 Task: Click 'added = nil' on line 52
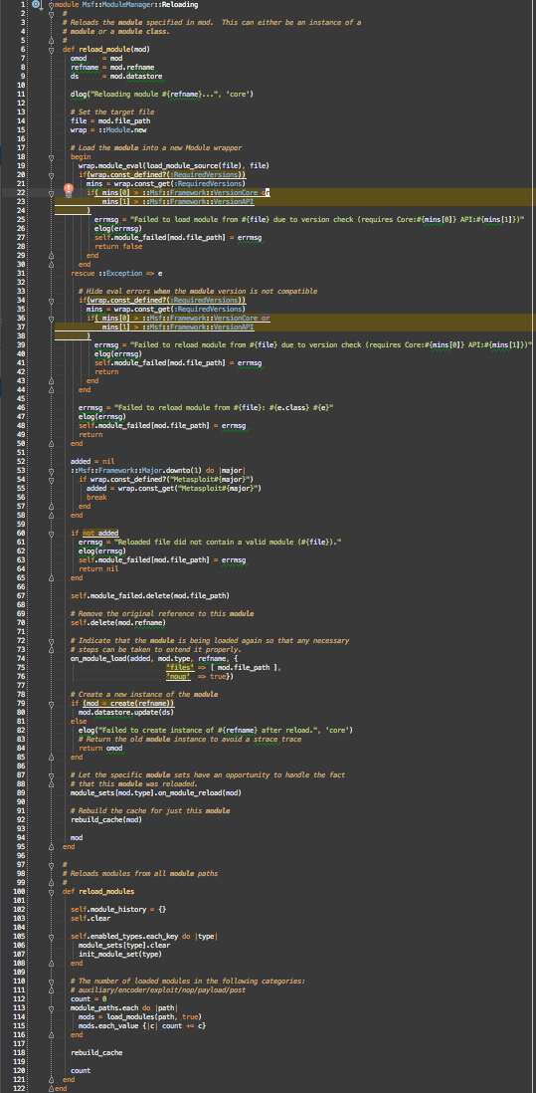(x=91, y=462)
